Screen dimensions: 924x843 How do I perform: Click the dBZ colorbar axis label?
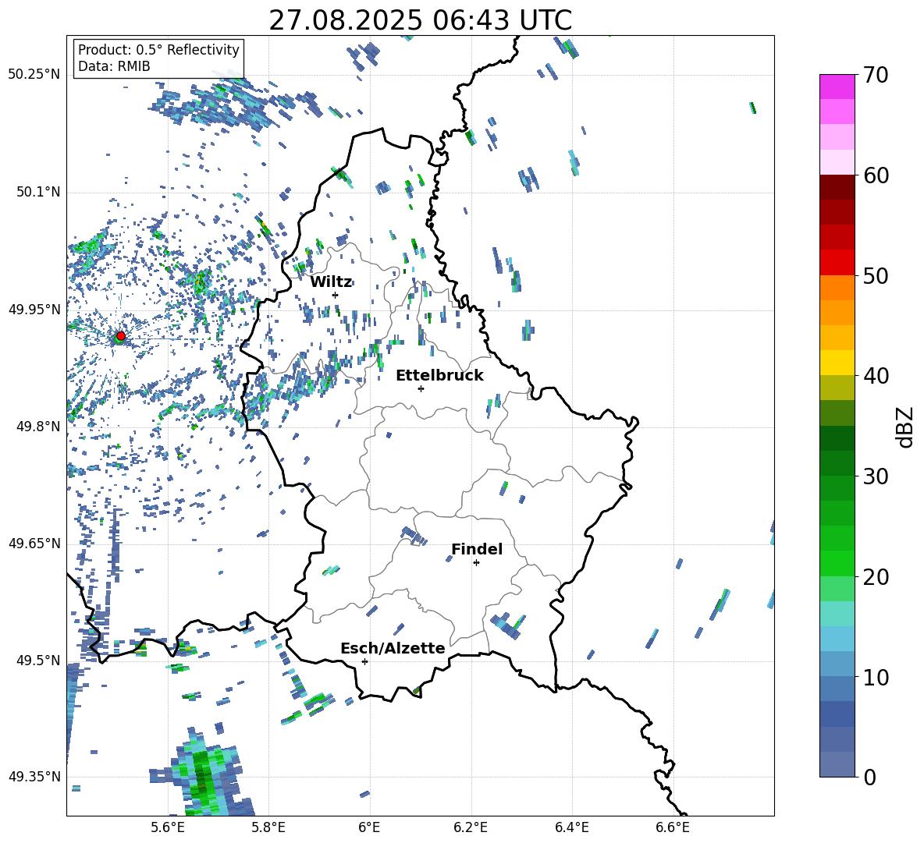pyautogui.click(x=906, y=427)
